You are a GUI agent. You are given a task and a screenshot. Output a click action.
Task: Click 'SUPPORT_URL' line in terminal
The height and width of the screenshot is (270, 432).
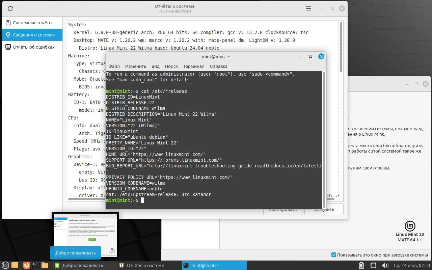point(164,160)
